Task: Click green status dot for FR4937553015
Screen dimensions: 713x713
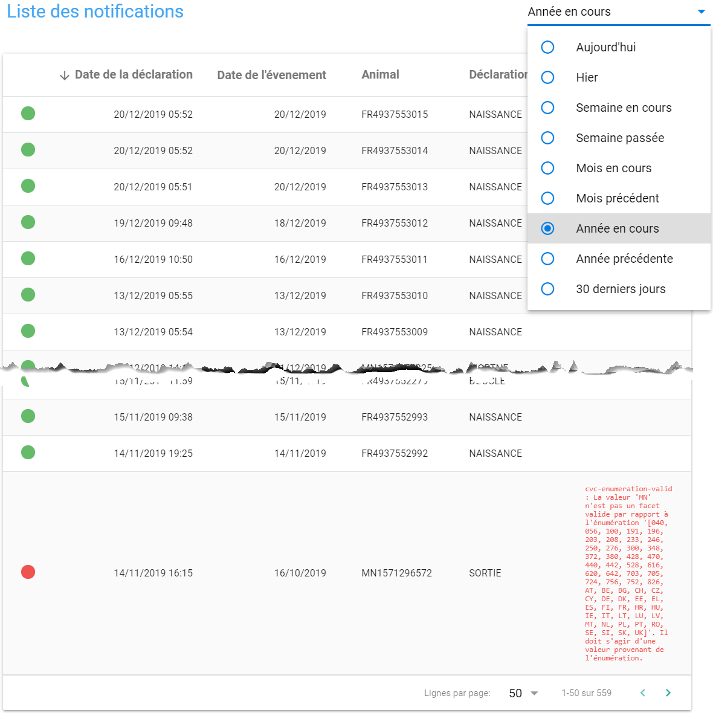Action: pos(28,113)
